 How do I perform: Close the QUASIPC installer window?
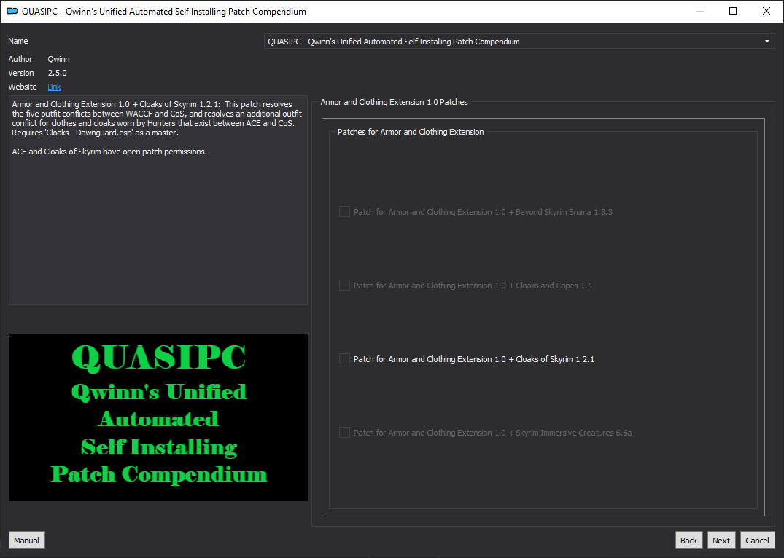click(766, 11)
